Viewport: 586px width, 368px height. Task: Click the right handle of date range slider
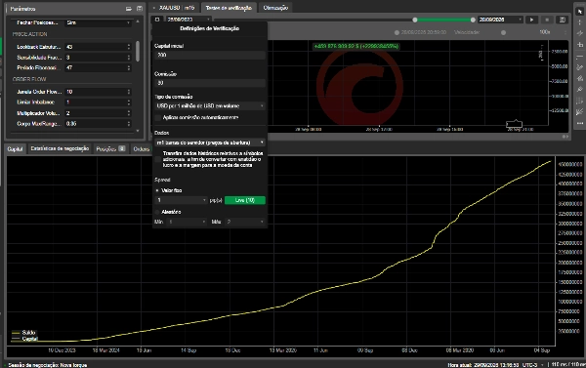tap(473, 20)
